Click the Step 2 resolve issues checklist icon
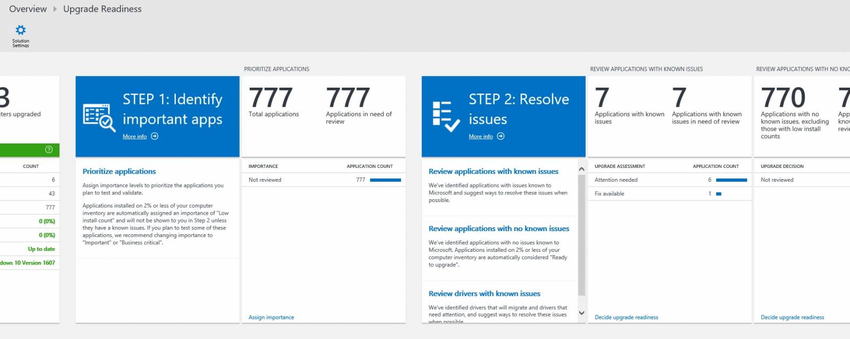The image size is (850, 339). (x=445, y=116)
